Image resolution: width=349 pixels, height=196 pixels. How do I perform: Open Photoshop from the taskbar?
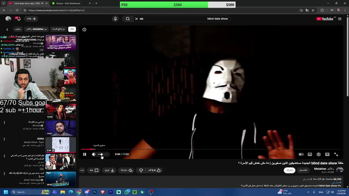point(95,192)
